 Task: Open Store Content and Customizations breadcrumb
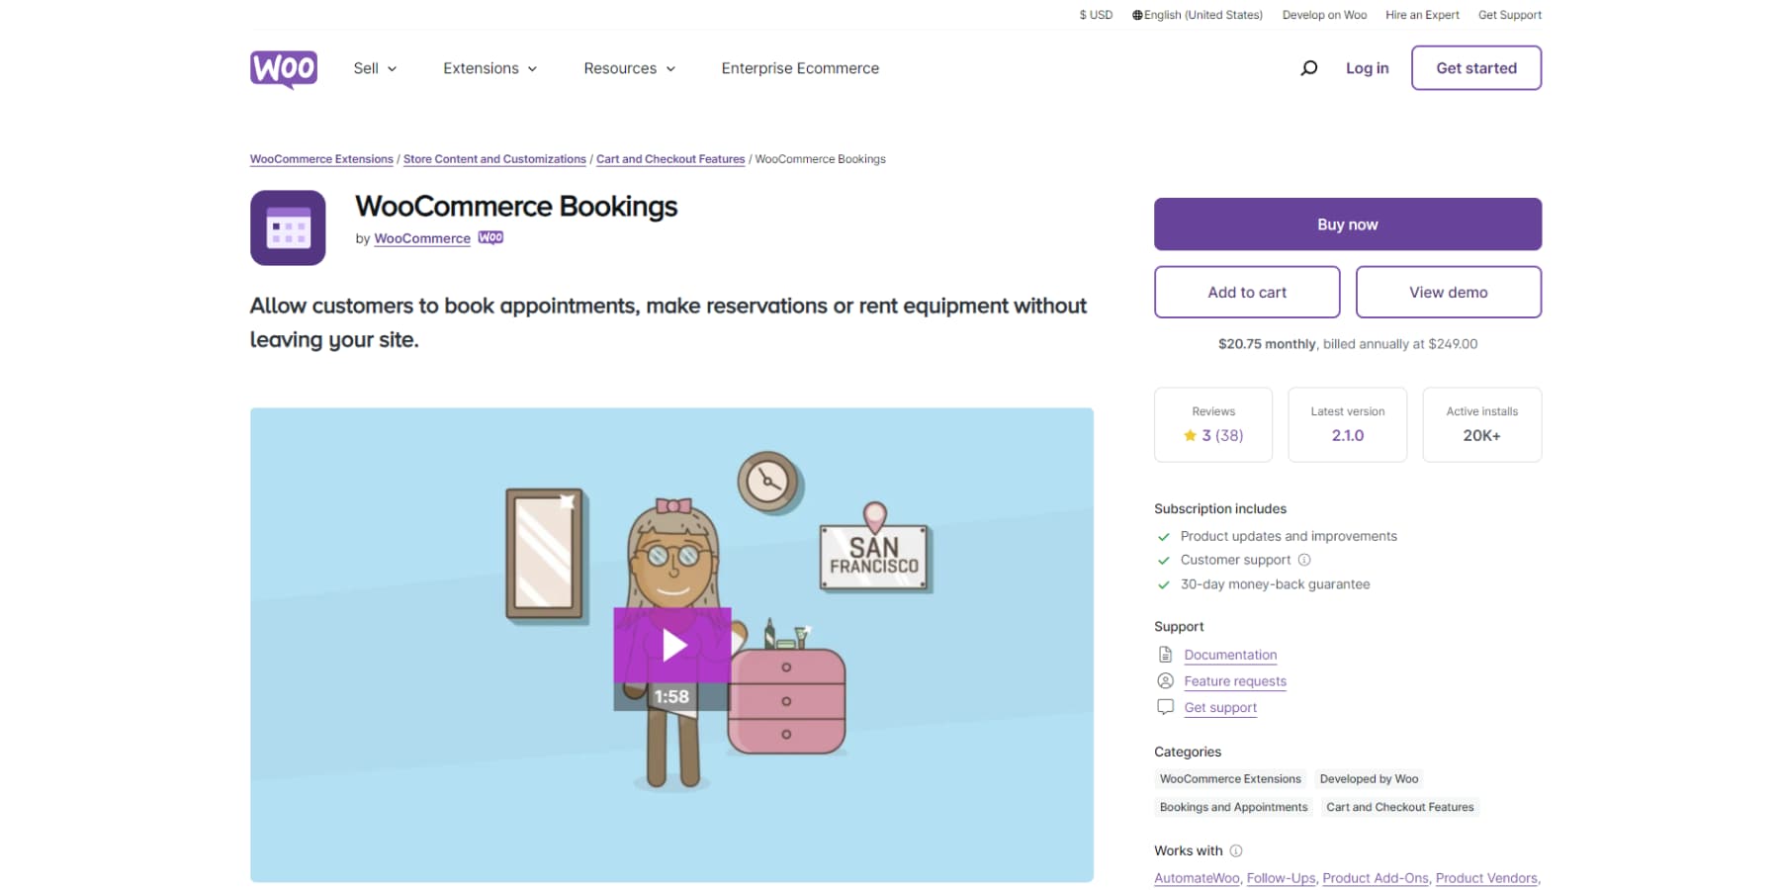point(494,159)
